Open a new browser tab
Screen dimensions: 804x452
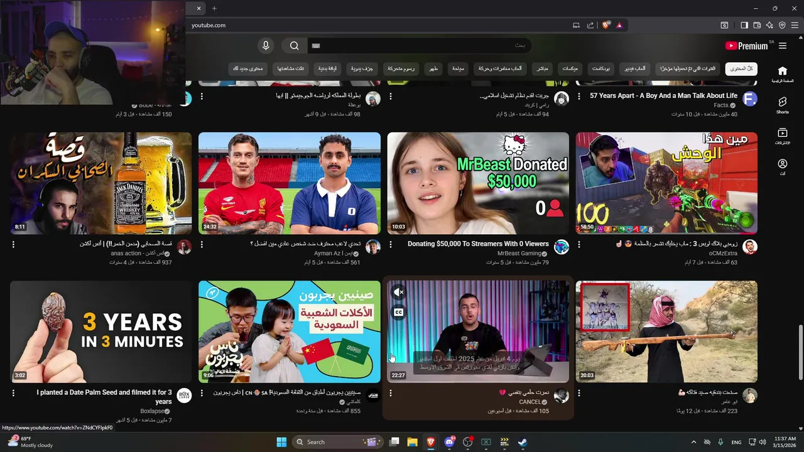pyautogui.click(x=214, y=8)
